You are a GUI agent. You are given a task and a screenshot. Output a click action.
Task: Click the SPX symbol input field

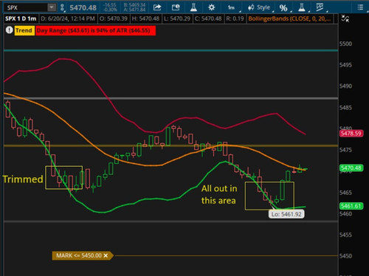[26, 7]
